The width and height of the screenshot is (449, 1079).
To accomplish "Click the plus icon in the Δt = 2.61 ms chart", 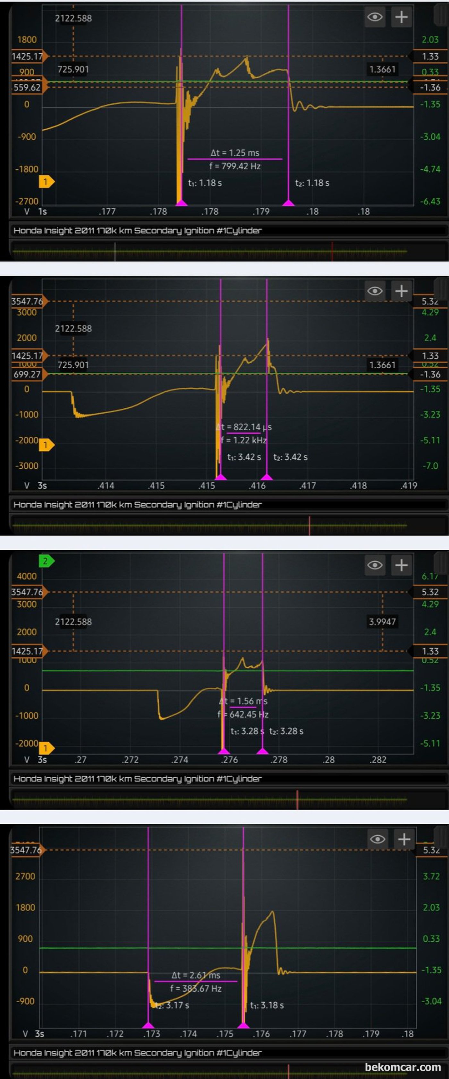I will 403,839.
